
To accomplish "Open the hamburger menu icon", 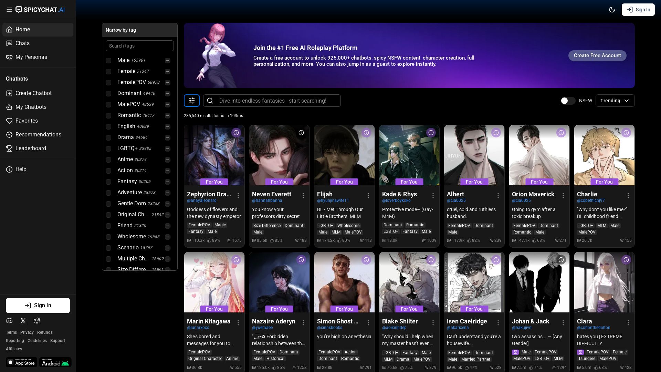I will [x=9, y=10].
